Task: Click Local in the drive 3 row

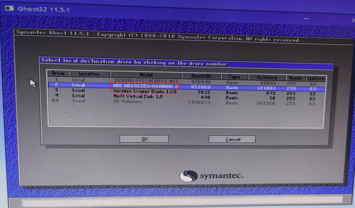Action: coord(79,90)
